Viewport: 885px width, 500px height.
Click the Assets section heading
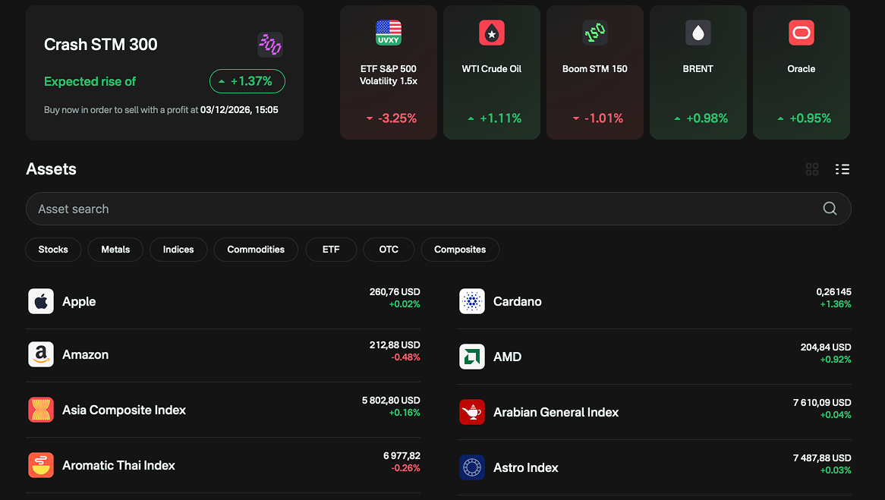(x=52, y=168)
